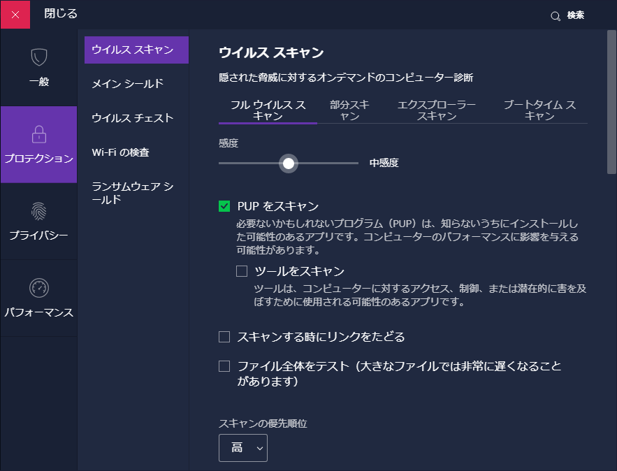Click the スキャンの優先順位 label
This screenshot has height=471, width=617.
263,423
